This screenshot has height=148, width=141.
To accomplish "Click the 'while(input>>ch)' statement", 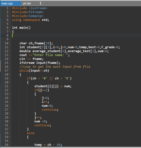I will [x=34, y=71].
